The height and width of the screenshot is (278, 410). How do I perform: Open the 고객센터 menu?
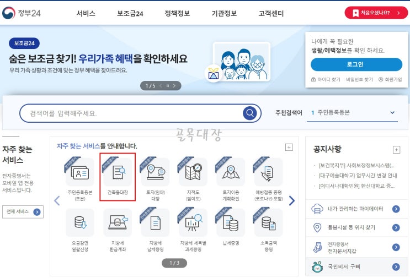pos(271,13)
